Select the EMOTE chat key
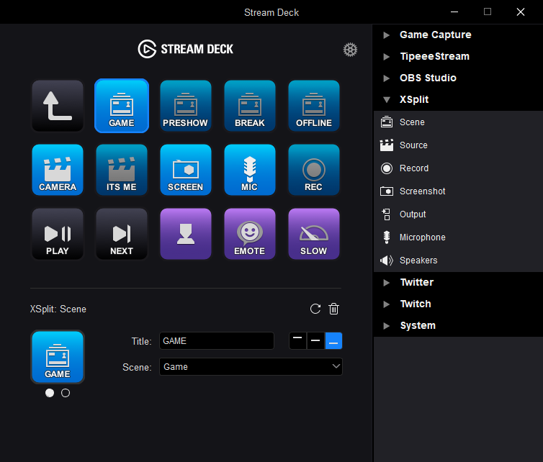The height and width of the screenshot is (462, 543). click(x=250, y=234)
